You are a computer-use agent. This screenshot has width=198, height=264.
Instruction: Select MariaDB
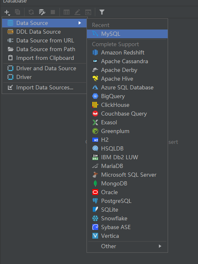(x=127, y=166)
